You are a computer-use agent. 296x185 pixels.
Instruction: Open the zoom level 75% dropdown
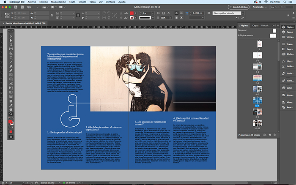(38, 7)
